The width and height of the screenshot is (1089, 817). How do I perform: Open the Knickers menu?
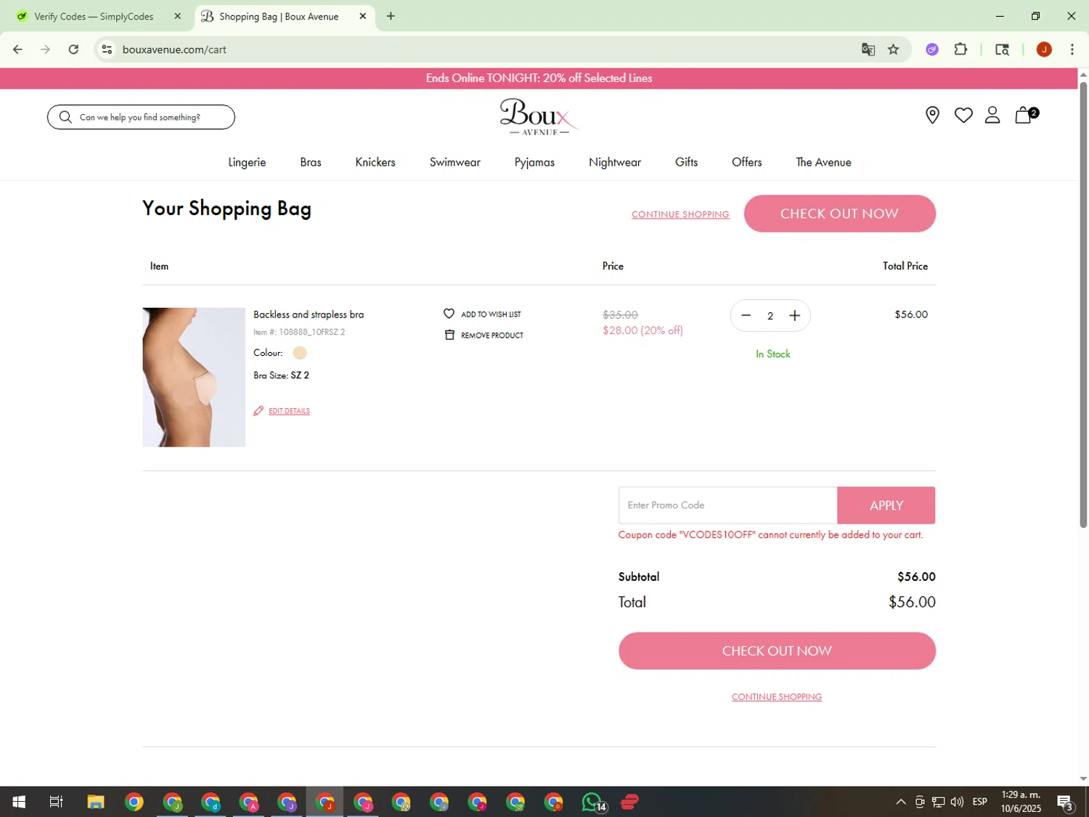click(375, 162)
